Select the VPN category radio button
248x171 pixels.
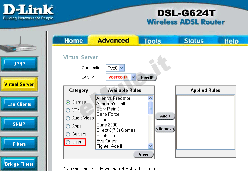click(68, 110)
